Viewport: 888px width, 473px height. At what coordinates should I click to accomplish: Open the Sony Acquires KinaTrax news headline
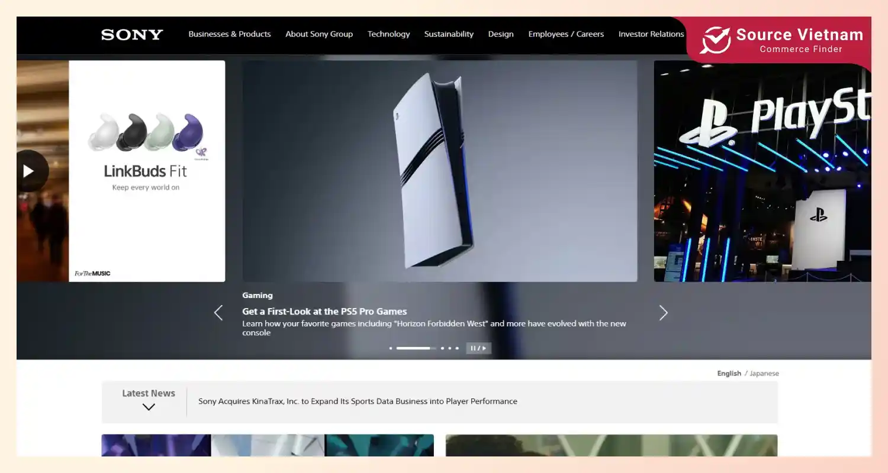(x=358, y=401)
